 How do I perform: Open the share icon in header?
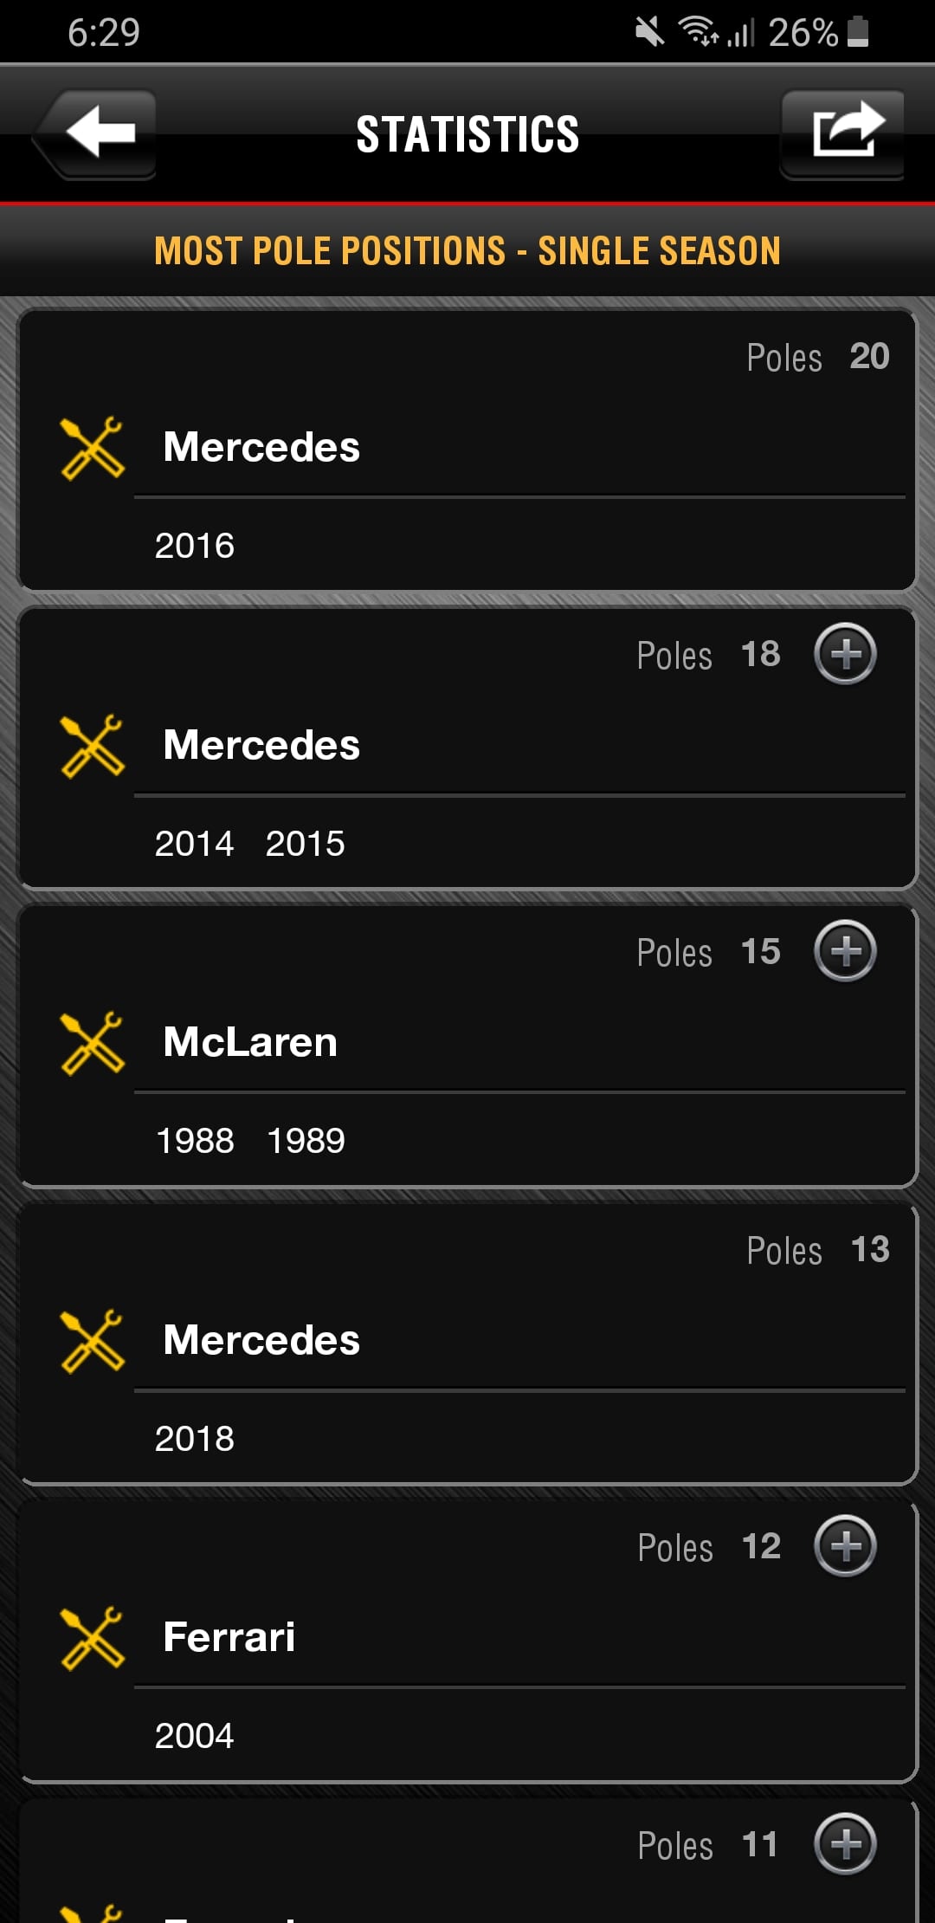844,134
